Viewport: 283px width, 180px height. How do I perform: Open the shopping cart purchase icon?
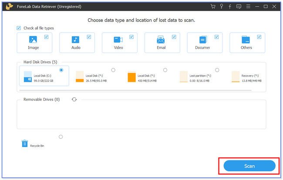(x=213, y=7)
